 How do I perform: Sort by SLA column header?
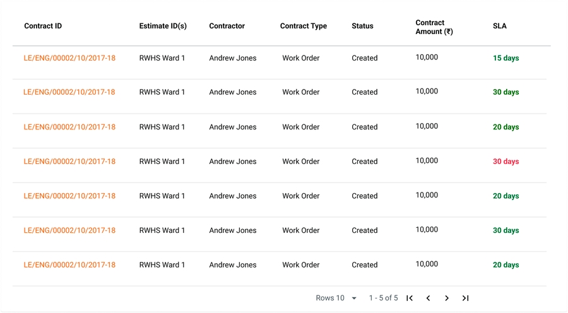point(499,27)
